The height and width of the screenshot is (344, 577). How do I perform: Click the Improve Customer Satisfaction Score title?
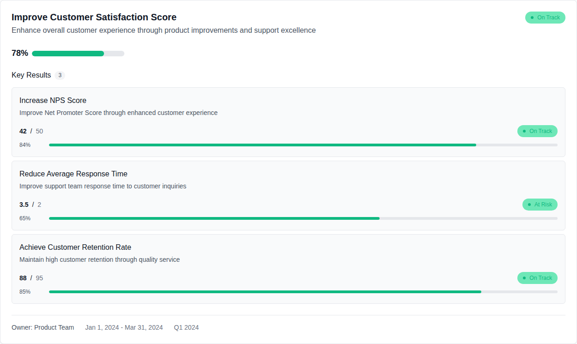(x=94, y=18)
